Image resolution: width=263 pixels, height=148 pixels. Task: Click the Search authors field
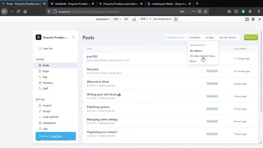(x=203, y=45)
